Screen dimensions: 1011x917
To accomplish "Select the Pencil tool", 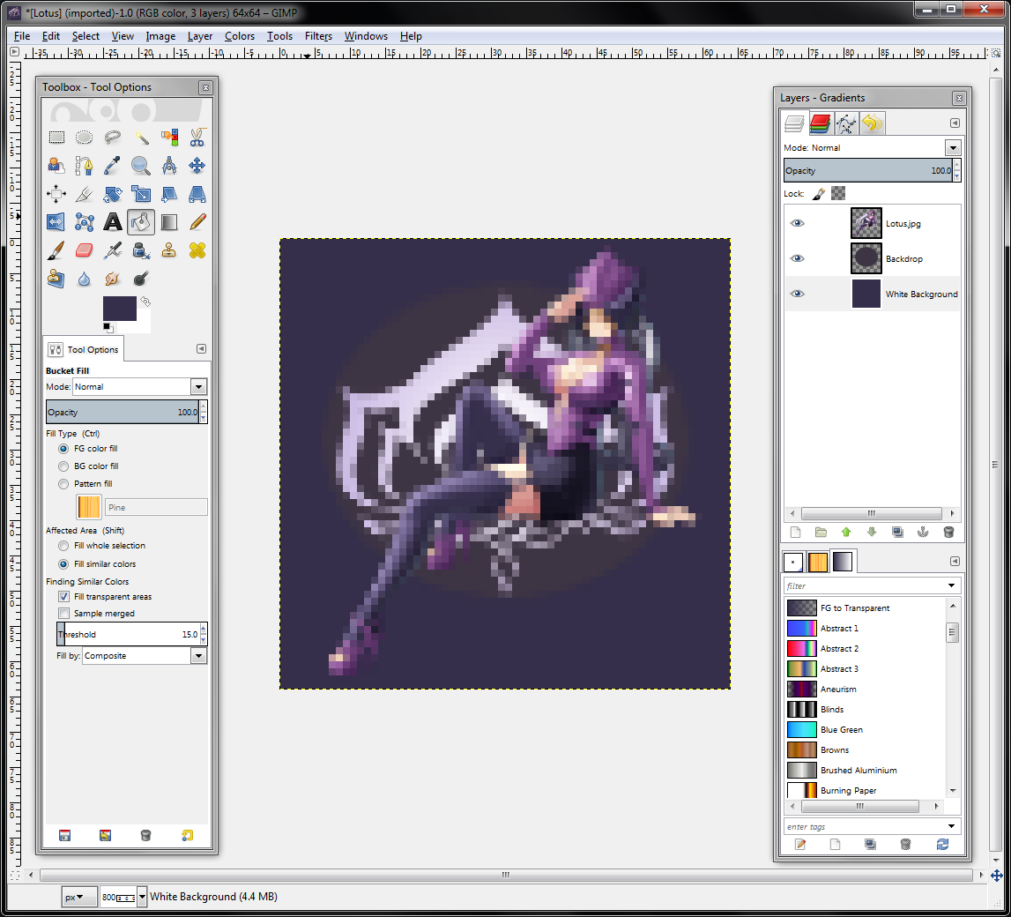I will (x=197, y=222).
